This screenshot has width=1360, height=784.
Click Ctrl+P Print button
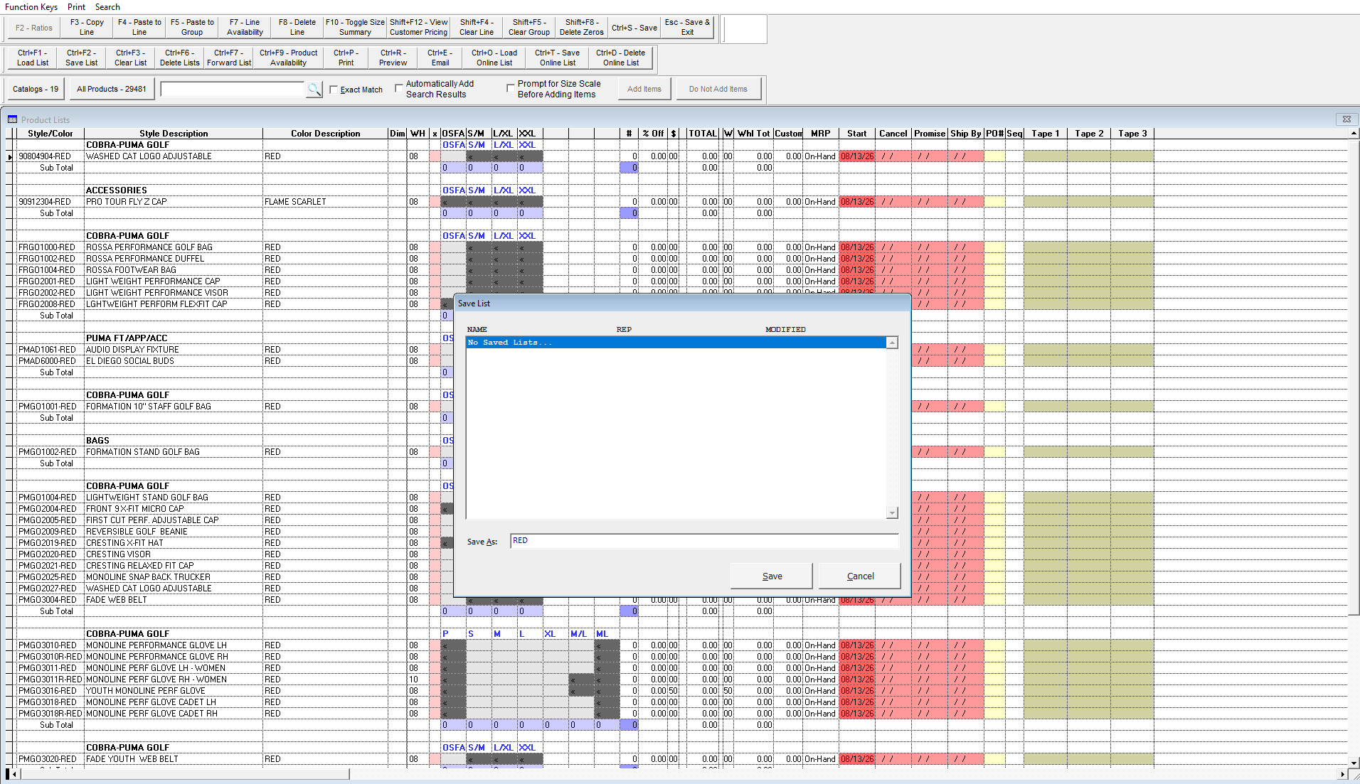coord(346,58)
